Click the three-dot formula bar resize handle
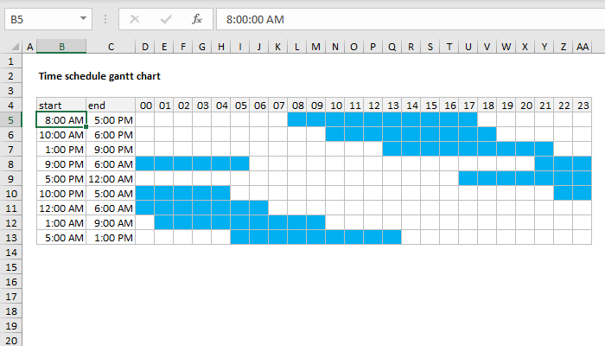 (x=105, y=19)
